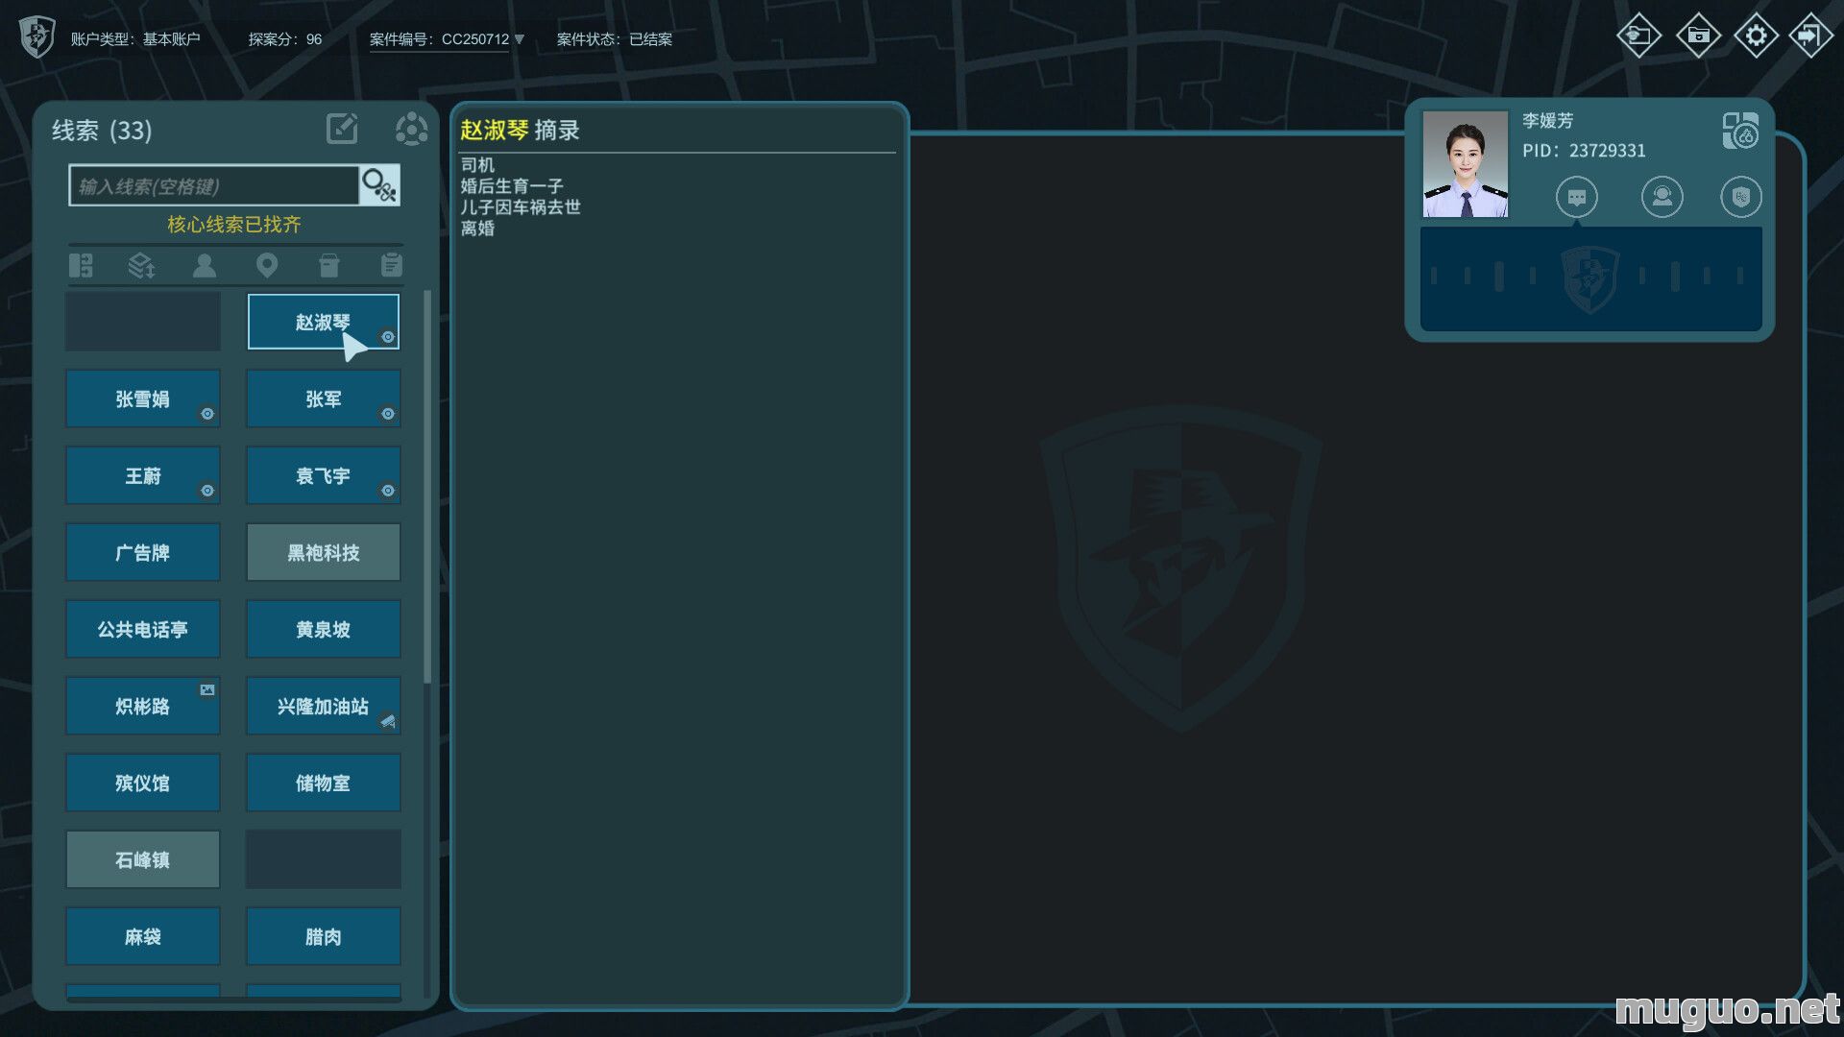The height and width of the screenshot is (1037, 1844).
Task: Select the layers sort filter icon
Action: click(142, 265)
